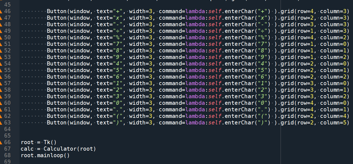
Task: Click line number 64 in the gutter
Action: 7,129
